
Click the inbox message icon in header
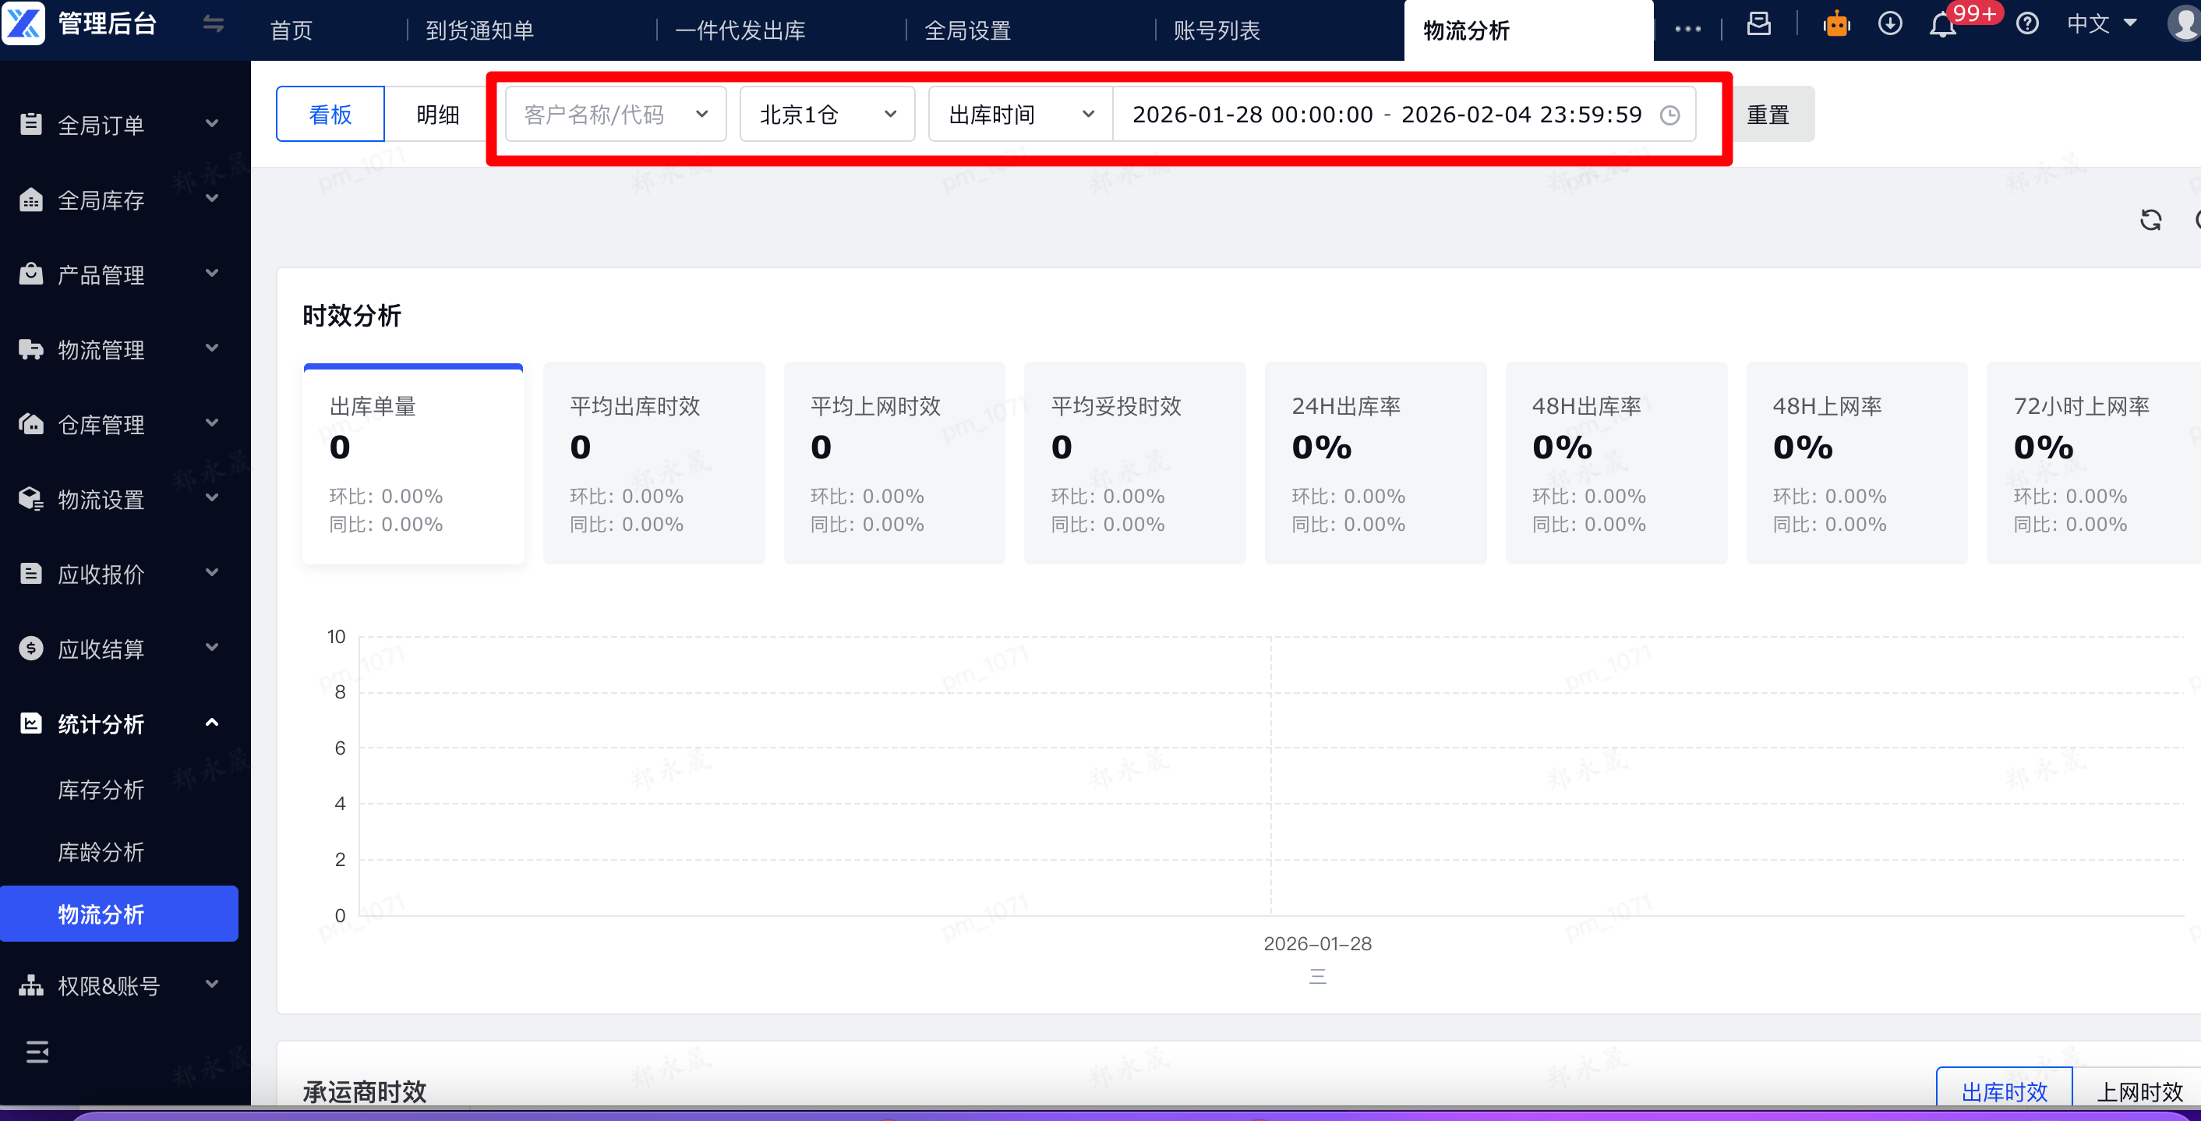1758,24
